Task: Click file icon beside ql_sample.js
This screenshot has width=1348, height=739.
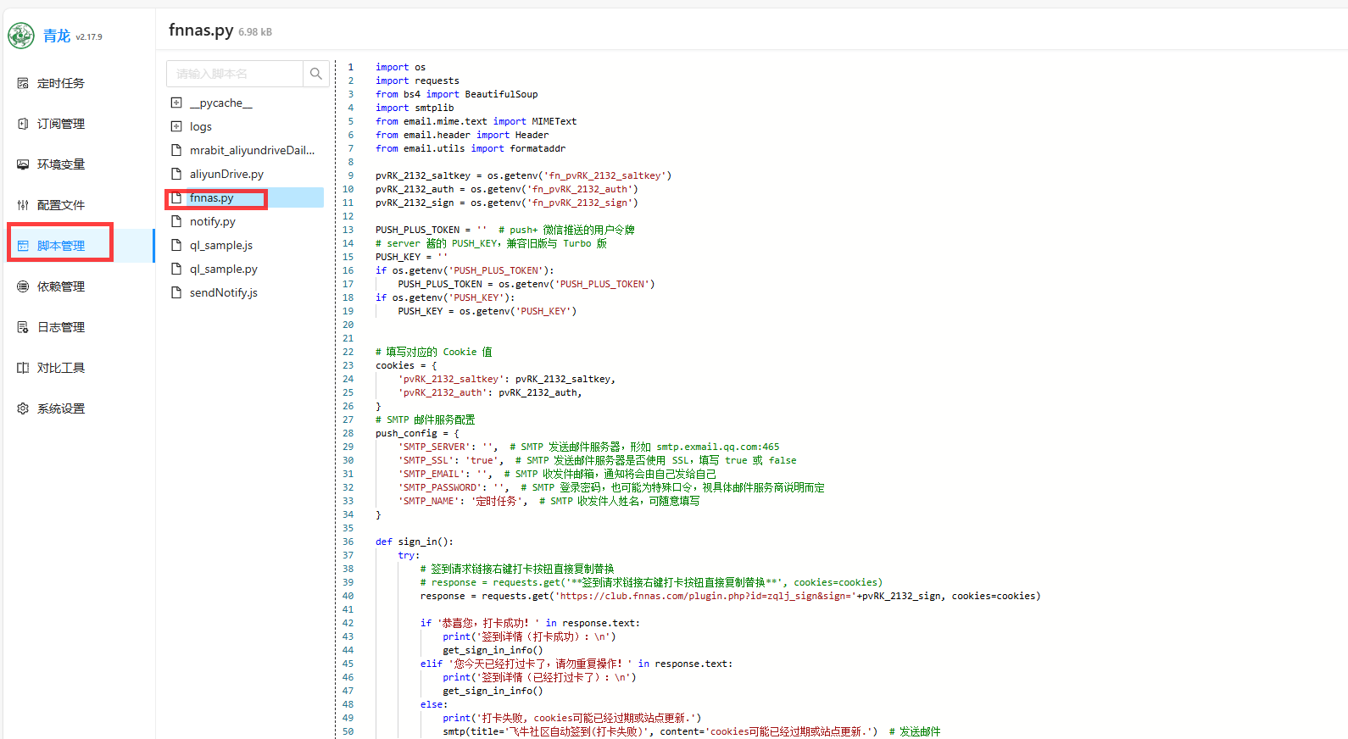Action: pyautogui.click(x=176, y=245)
